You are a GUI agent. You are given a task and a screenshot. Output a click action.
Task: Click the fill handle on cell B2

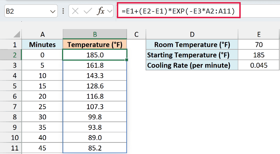(x=127, y=60)
